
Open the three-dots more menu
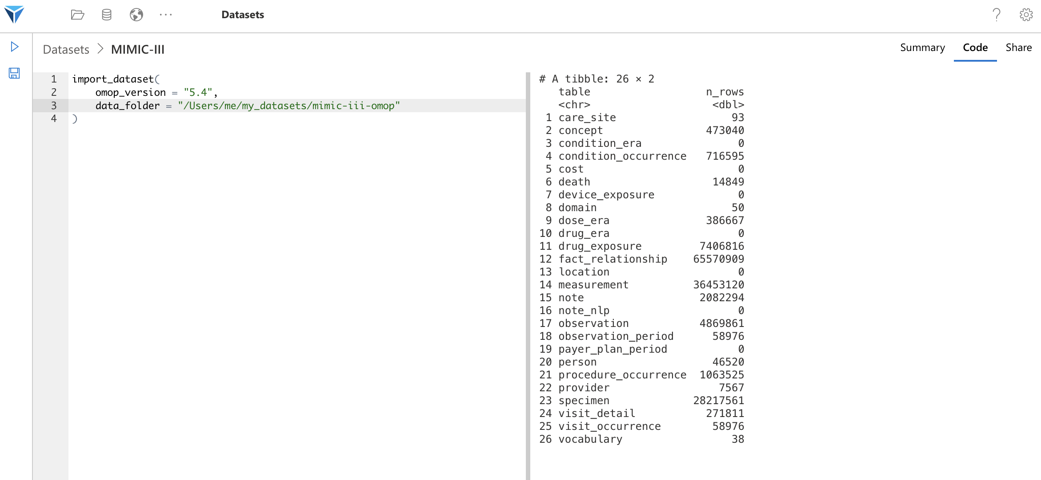pyautogui.click(x=166, y=15)
